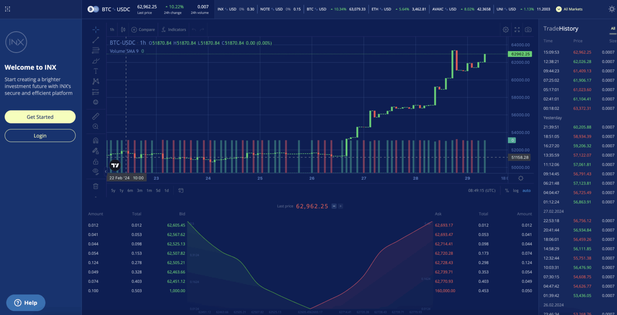Open chart settings gear icon
Screen dimensions: 617x315
pos(506,30)
